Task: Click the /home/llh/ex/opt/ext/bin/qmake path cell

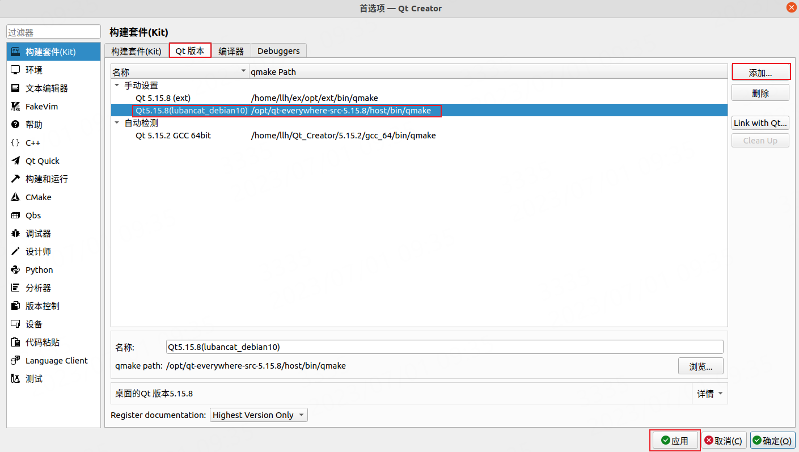Action: tap(315, 98)
